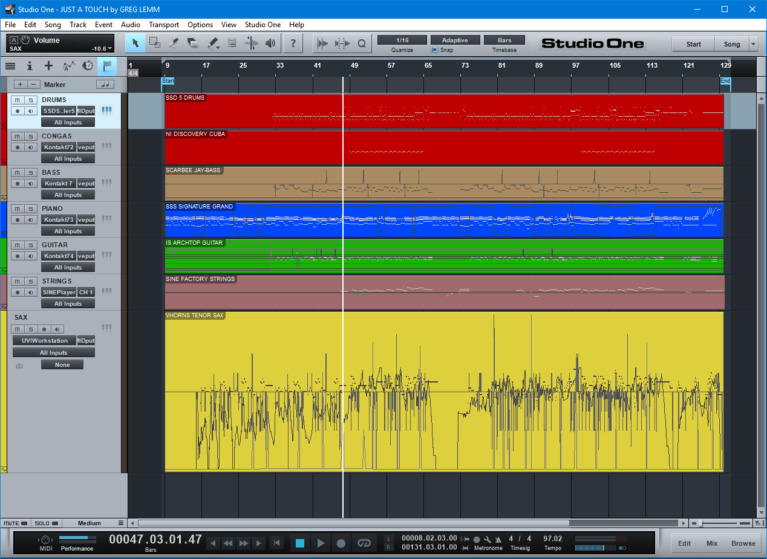
Task: Open the SINEPlayer instrument selector on STRINGS
Action: 59,292
